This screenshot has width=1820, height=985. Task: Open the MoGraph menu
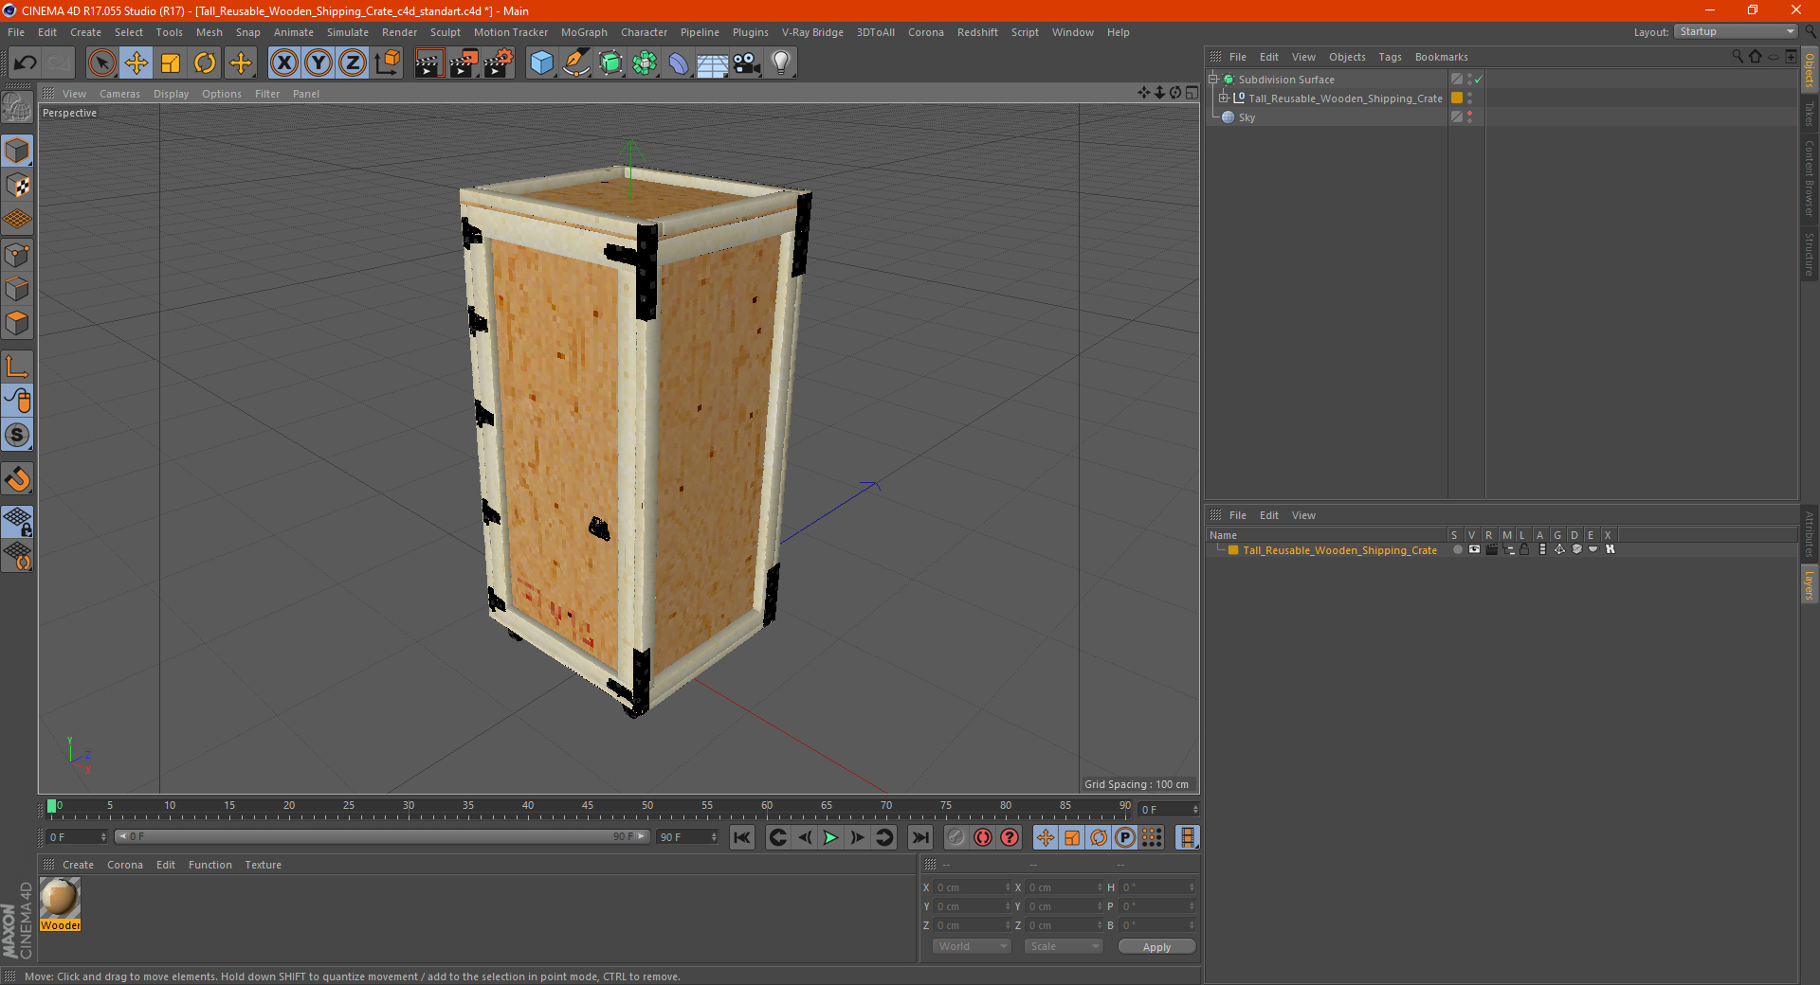584,32
